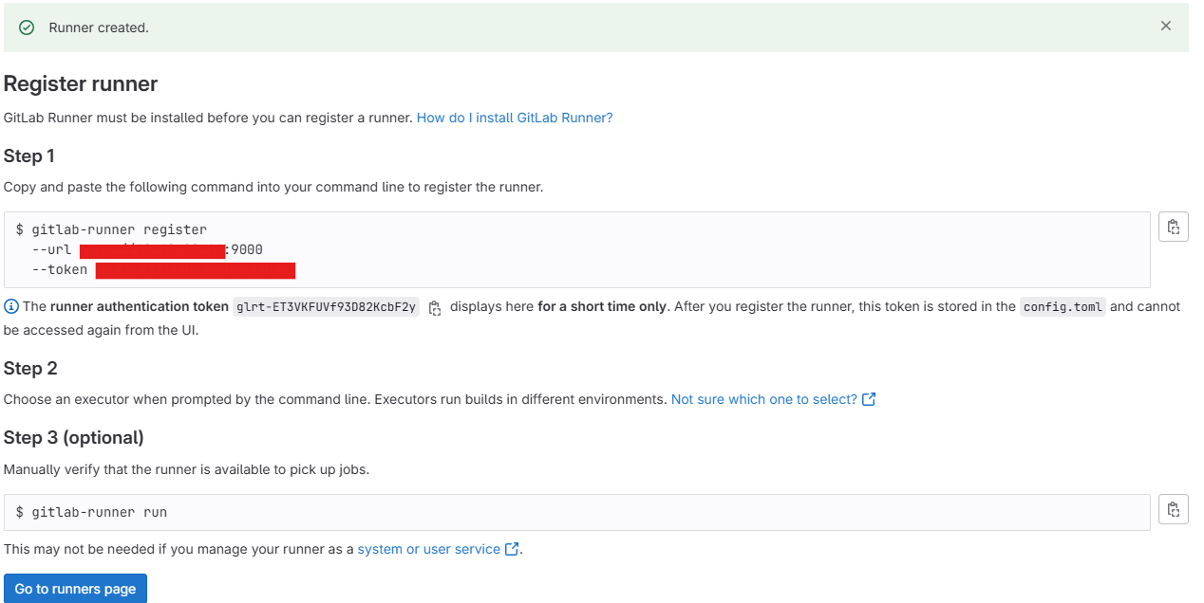Click the 'config.toml' code text
The image size is (1204, 603).
click(1063, 306)
